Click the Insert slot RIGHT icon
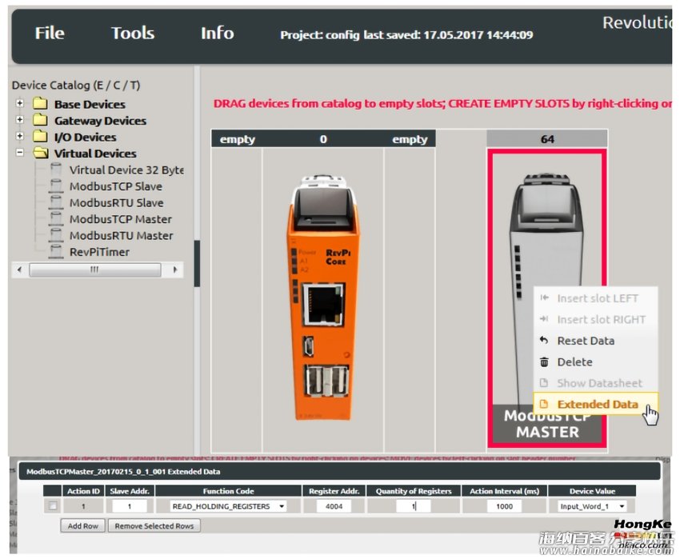This screenshot has width=680, height=559. pos(544,319)
